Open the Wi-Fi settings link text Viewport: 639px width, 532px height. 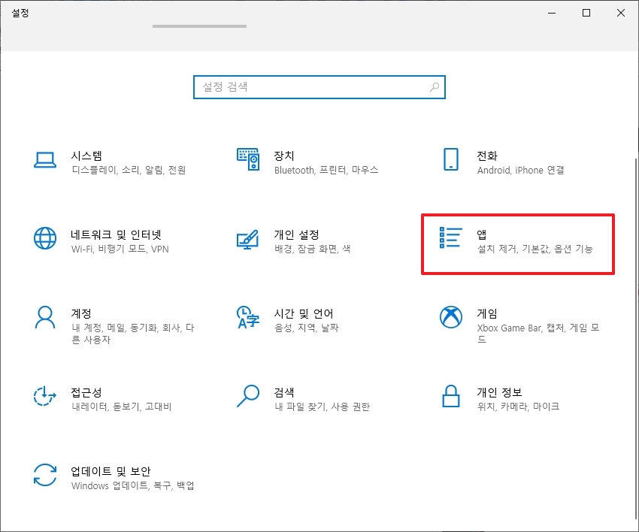tap(77, 249)
